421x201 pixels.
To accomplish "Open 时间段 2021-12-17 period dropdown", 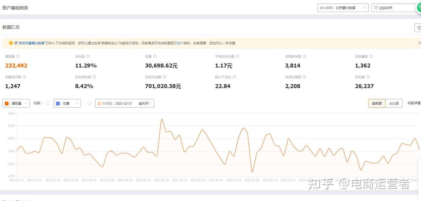I will (125, 103).
